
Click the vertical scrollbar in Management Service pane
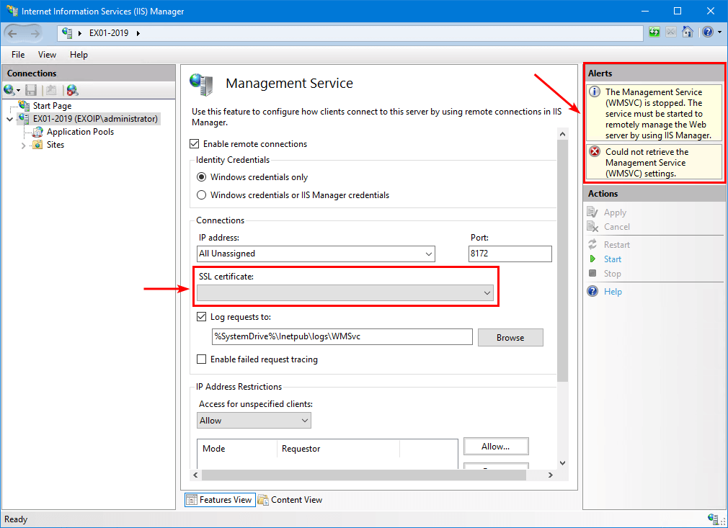tap(562, 288)
